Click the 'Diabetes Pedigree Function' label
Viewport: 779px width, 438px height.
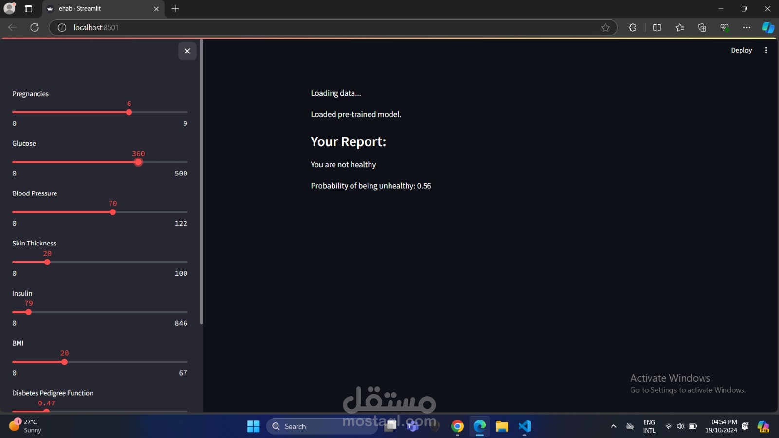53,393
